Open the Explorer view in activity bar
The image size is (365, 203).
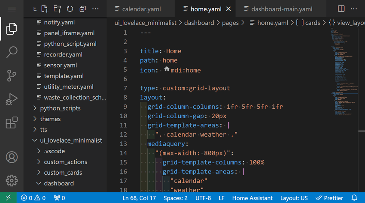12,29
